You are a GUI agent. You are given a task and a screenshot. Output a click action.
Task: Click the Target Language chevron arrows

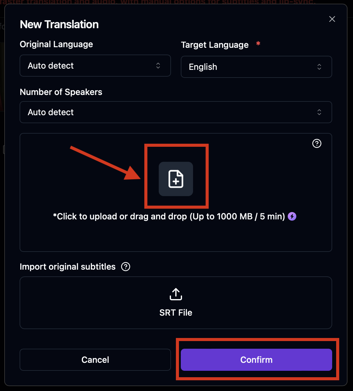pyautogui.click(x=319, y=67)
